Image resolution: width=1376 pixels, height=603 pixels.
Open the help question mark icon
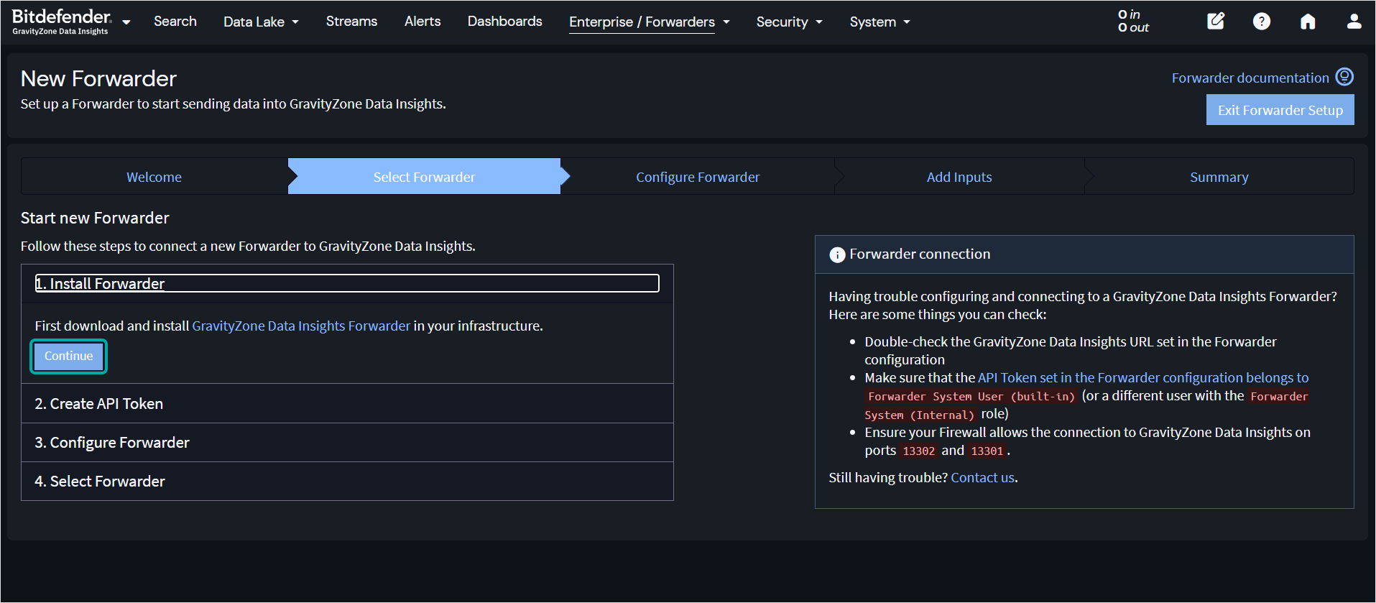pyautogui.click(x=1262, y=22)
